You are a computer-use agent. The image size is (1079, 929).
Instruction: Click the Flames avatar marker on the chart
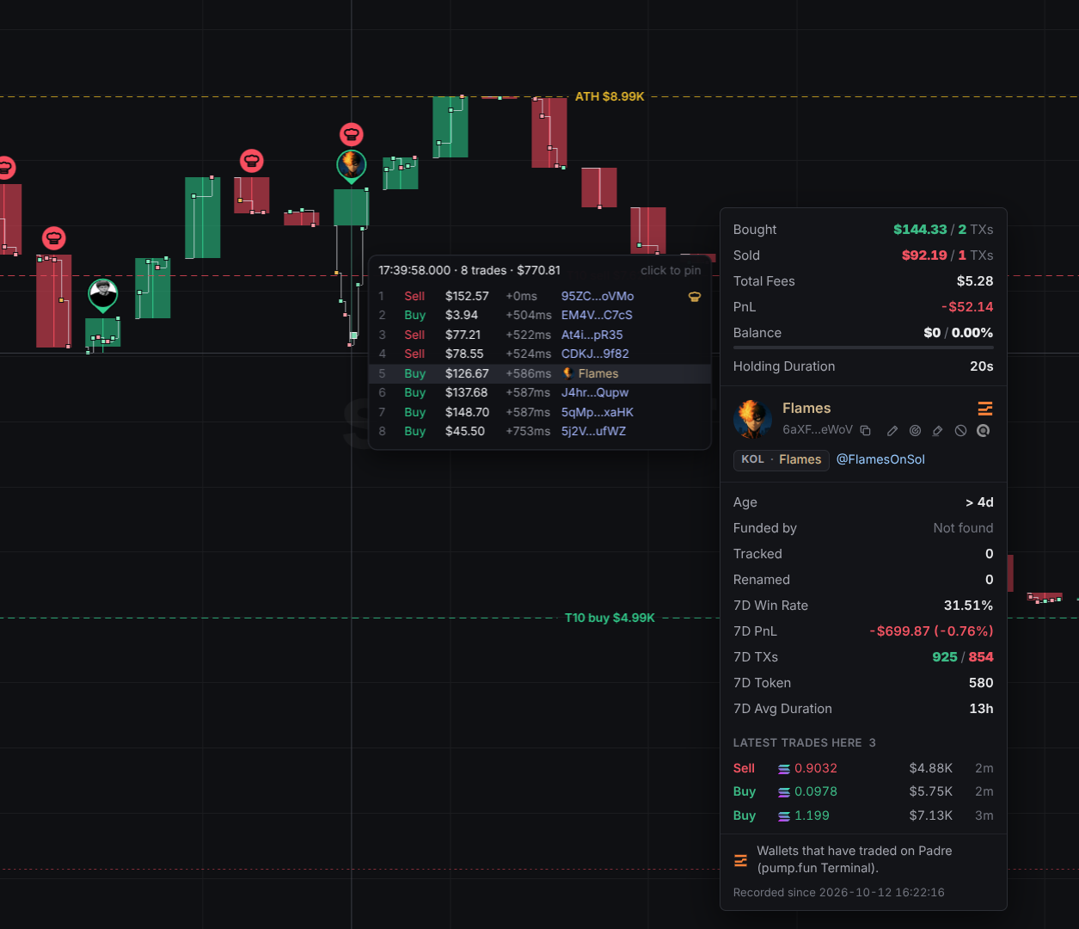pyautogui.click(x=351, y=165)
